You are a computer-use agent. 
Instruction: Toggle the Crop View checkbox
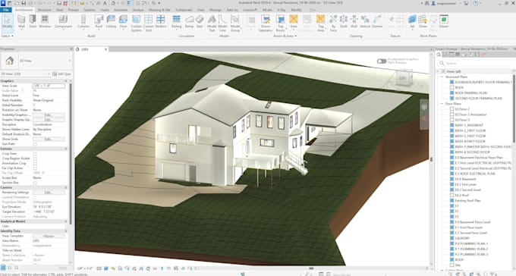tap(35, 154)
